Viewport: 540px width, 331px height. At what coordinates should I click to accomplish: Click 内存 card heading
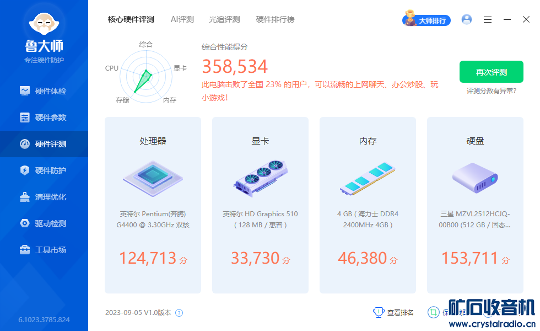click(368, 141)
